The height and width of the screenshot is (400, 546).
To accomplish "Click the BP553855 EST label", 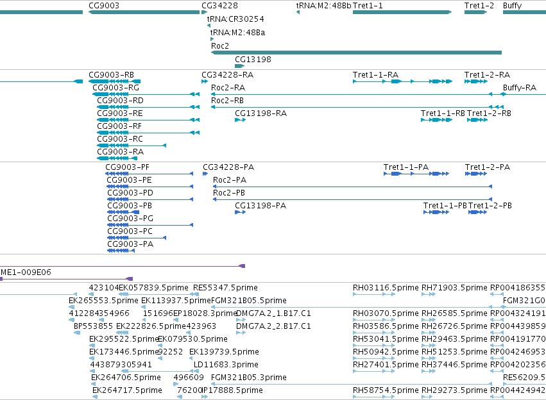I will tap(93, 327).
